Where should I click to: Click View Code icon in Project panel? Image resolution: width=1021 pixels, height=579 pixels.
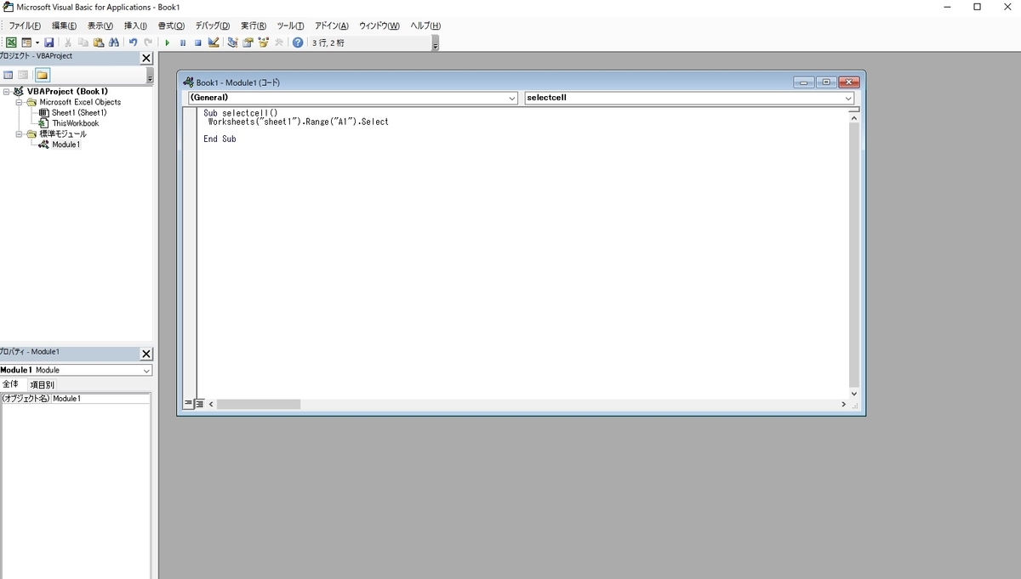click(x=9, y=75)
